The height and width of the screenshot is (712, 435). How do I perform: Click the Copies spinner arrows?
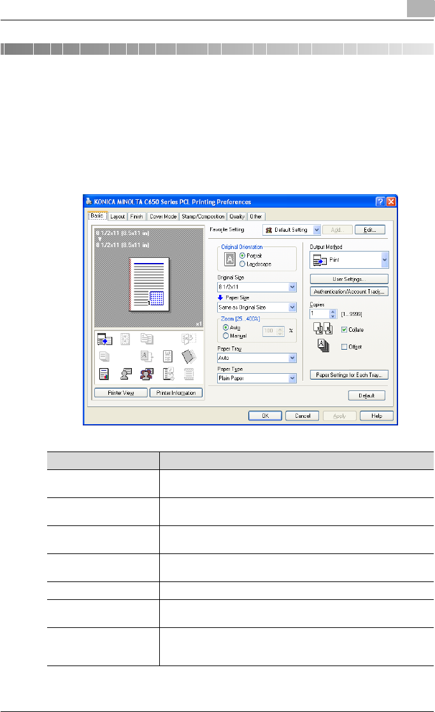click(x=333, y=314)
